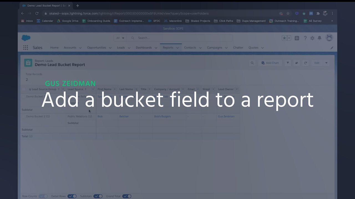Open the Opportunities tab
This screenshot has height=199, width=355.
click(x=97, y=48)
